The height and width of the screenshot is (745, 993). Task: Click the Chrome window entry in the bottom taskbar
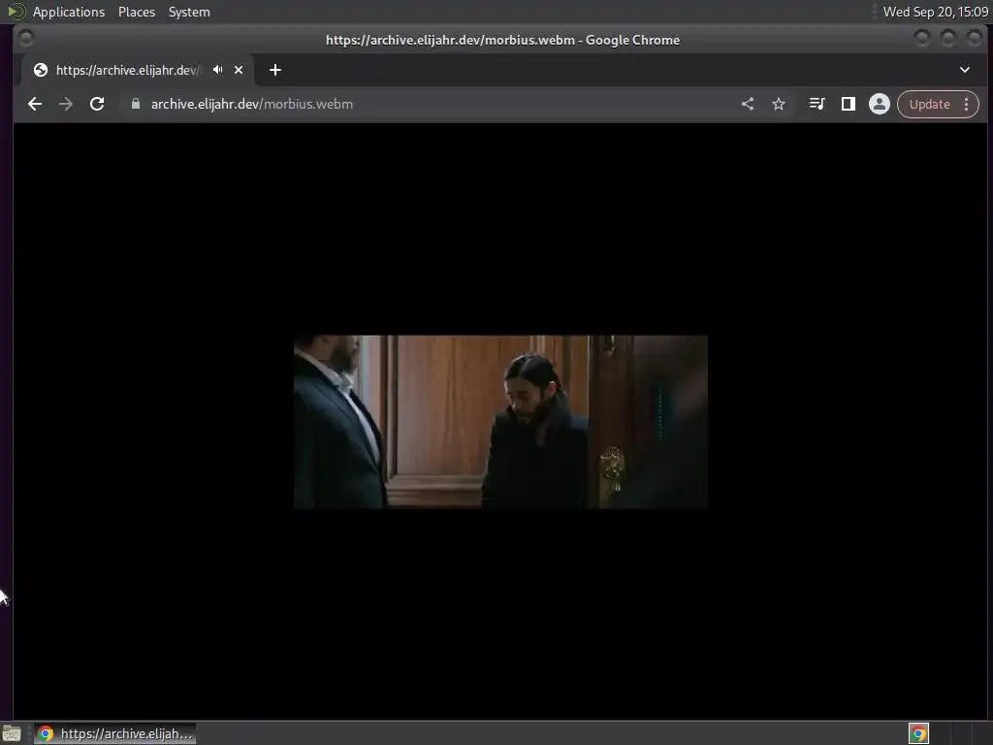tap(115, 733)
